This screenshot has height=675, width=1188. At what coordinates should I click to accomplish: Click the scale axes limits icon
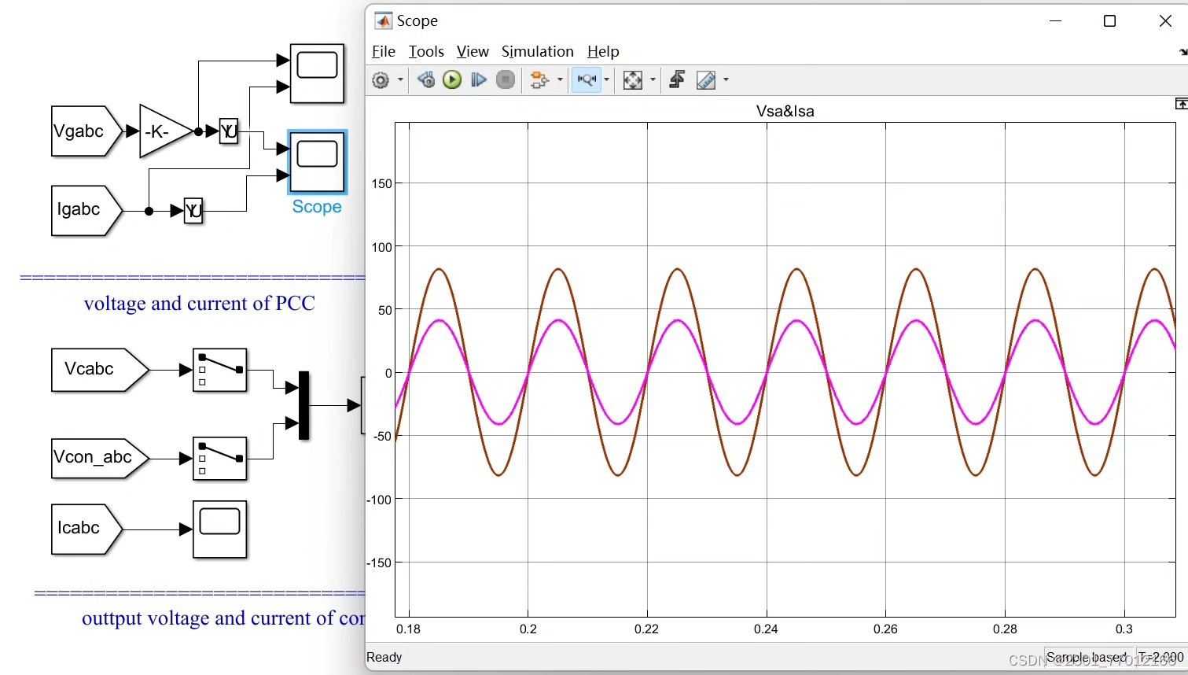point(633,80)
